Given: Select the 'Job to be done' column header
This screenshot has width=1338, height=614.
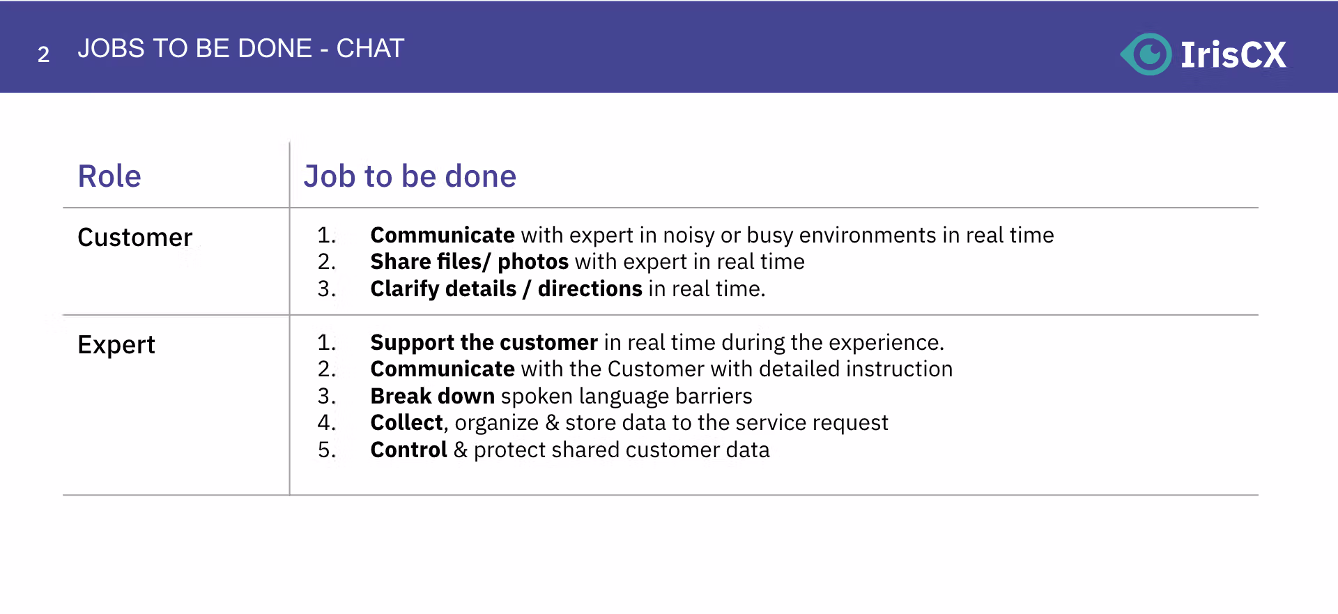Looking at the screenshot, I should point(410,176).
